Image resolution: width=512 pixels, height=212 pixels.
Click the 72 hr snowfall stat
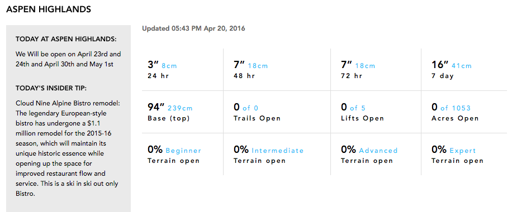(x=358, y=70)
